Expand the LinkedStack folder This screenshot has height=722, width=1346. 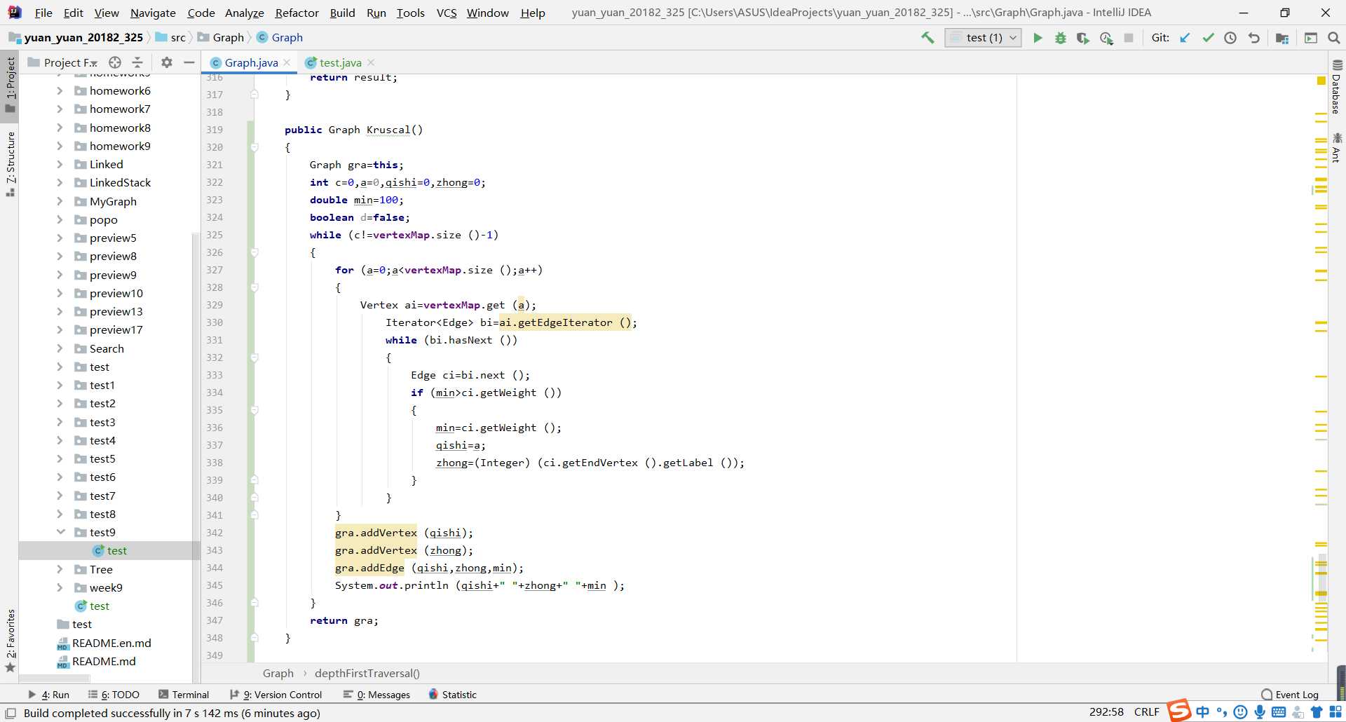point(60,182)
